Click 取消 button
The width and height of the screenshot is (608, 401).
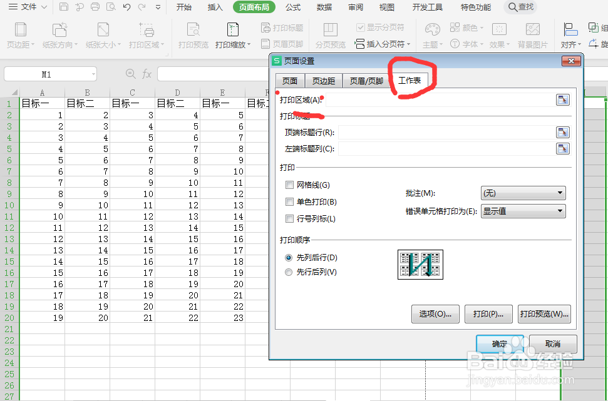[x=552, y=343]
